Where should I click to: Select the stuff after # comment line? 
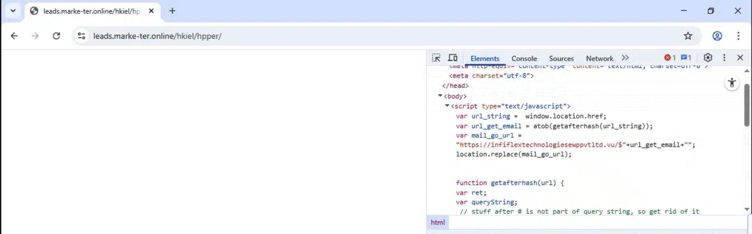tap(579, 212)
